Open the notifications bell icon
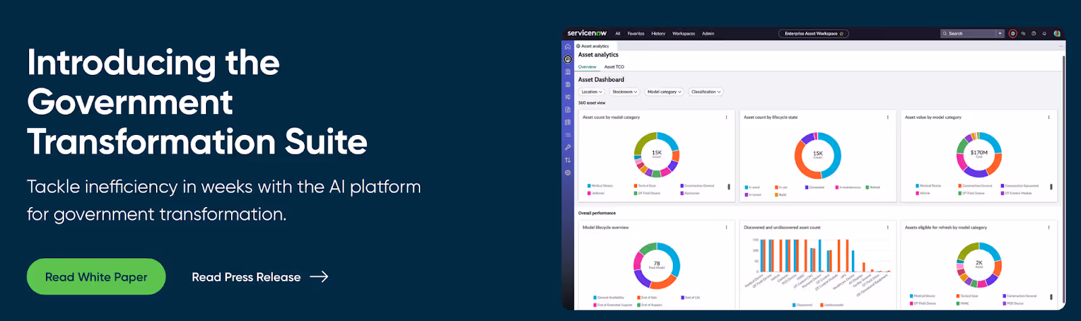Viewport: 1081px width, 321px height. [1045, 33]
